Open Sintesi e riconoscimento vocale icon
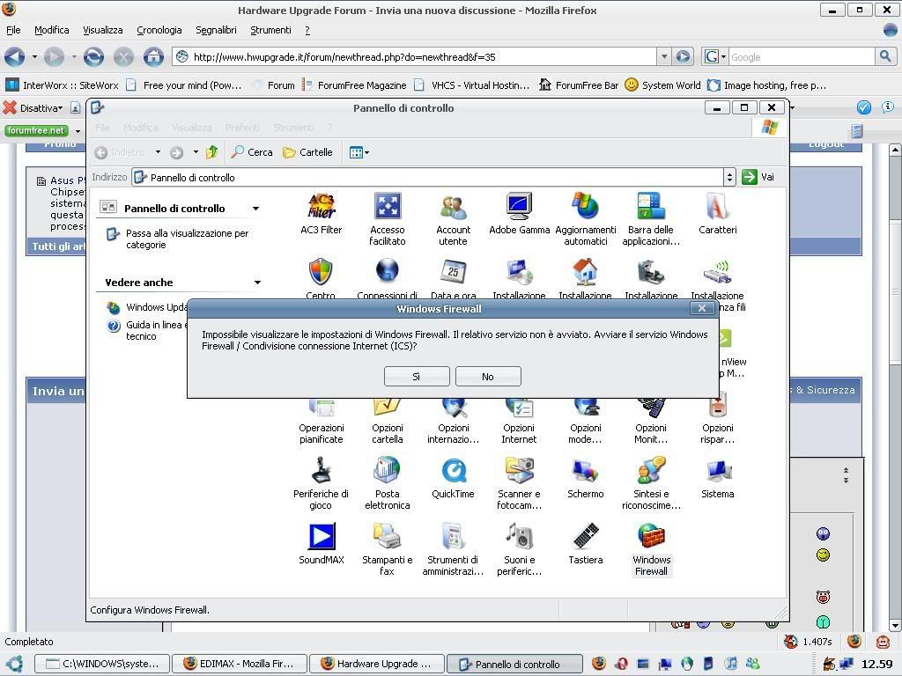This screenshot has width=902, height=676. (x=651, y=483)
